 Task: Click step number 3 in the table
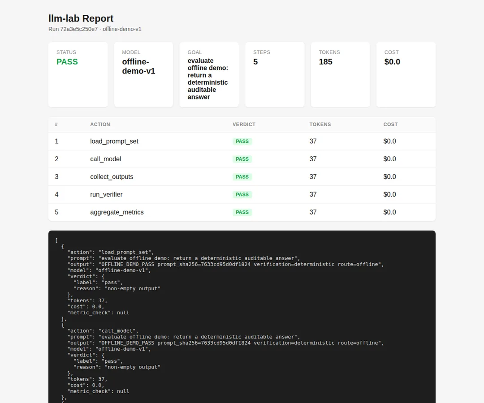[x=56, y=177]
